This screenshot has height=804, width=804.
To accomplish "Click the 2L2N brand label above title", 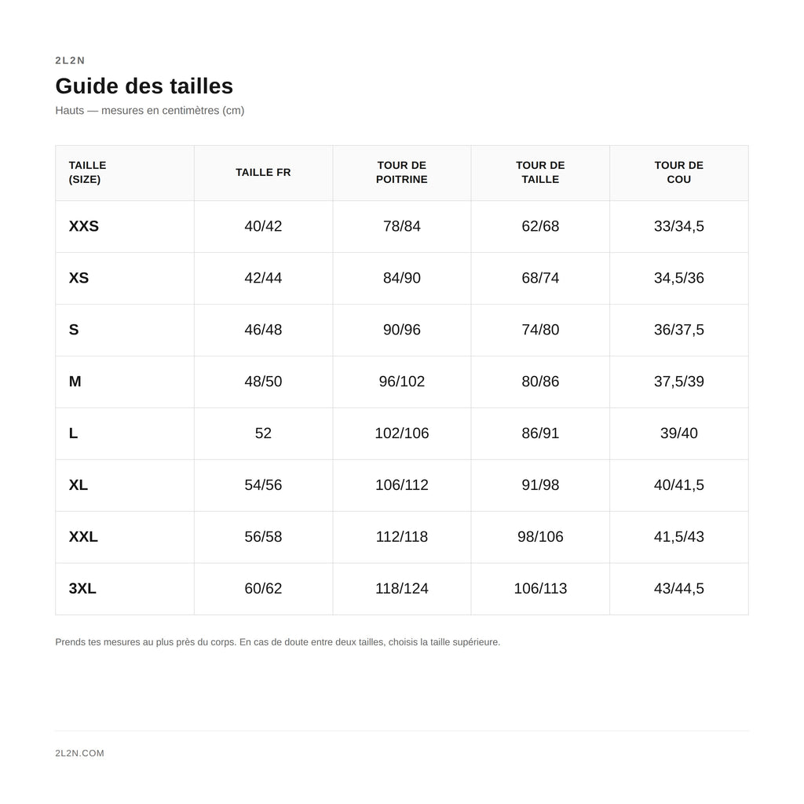I will point(70,60).
